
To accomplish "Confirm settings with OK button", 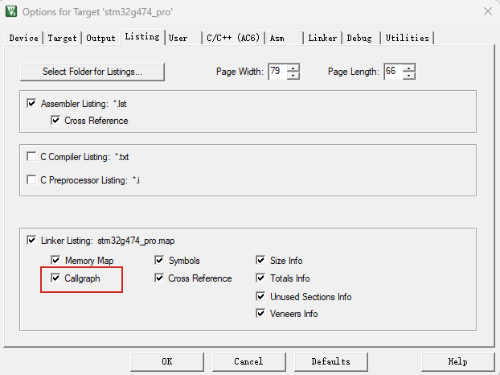I will (x=167, y=361).
